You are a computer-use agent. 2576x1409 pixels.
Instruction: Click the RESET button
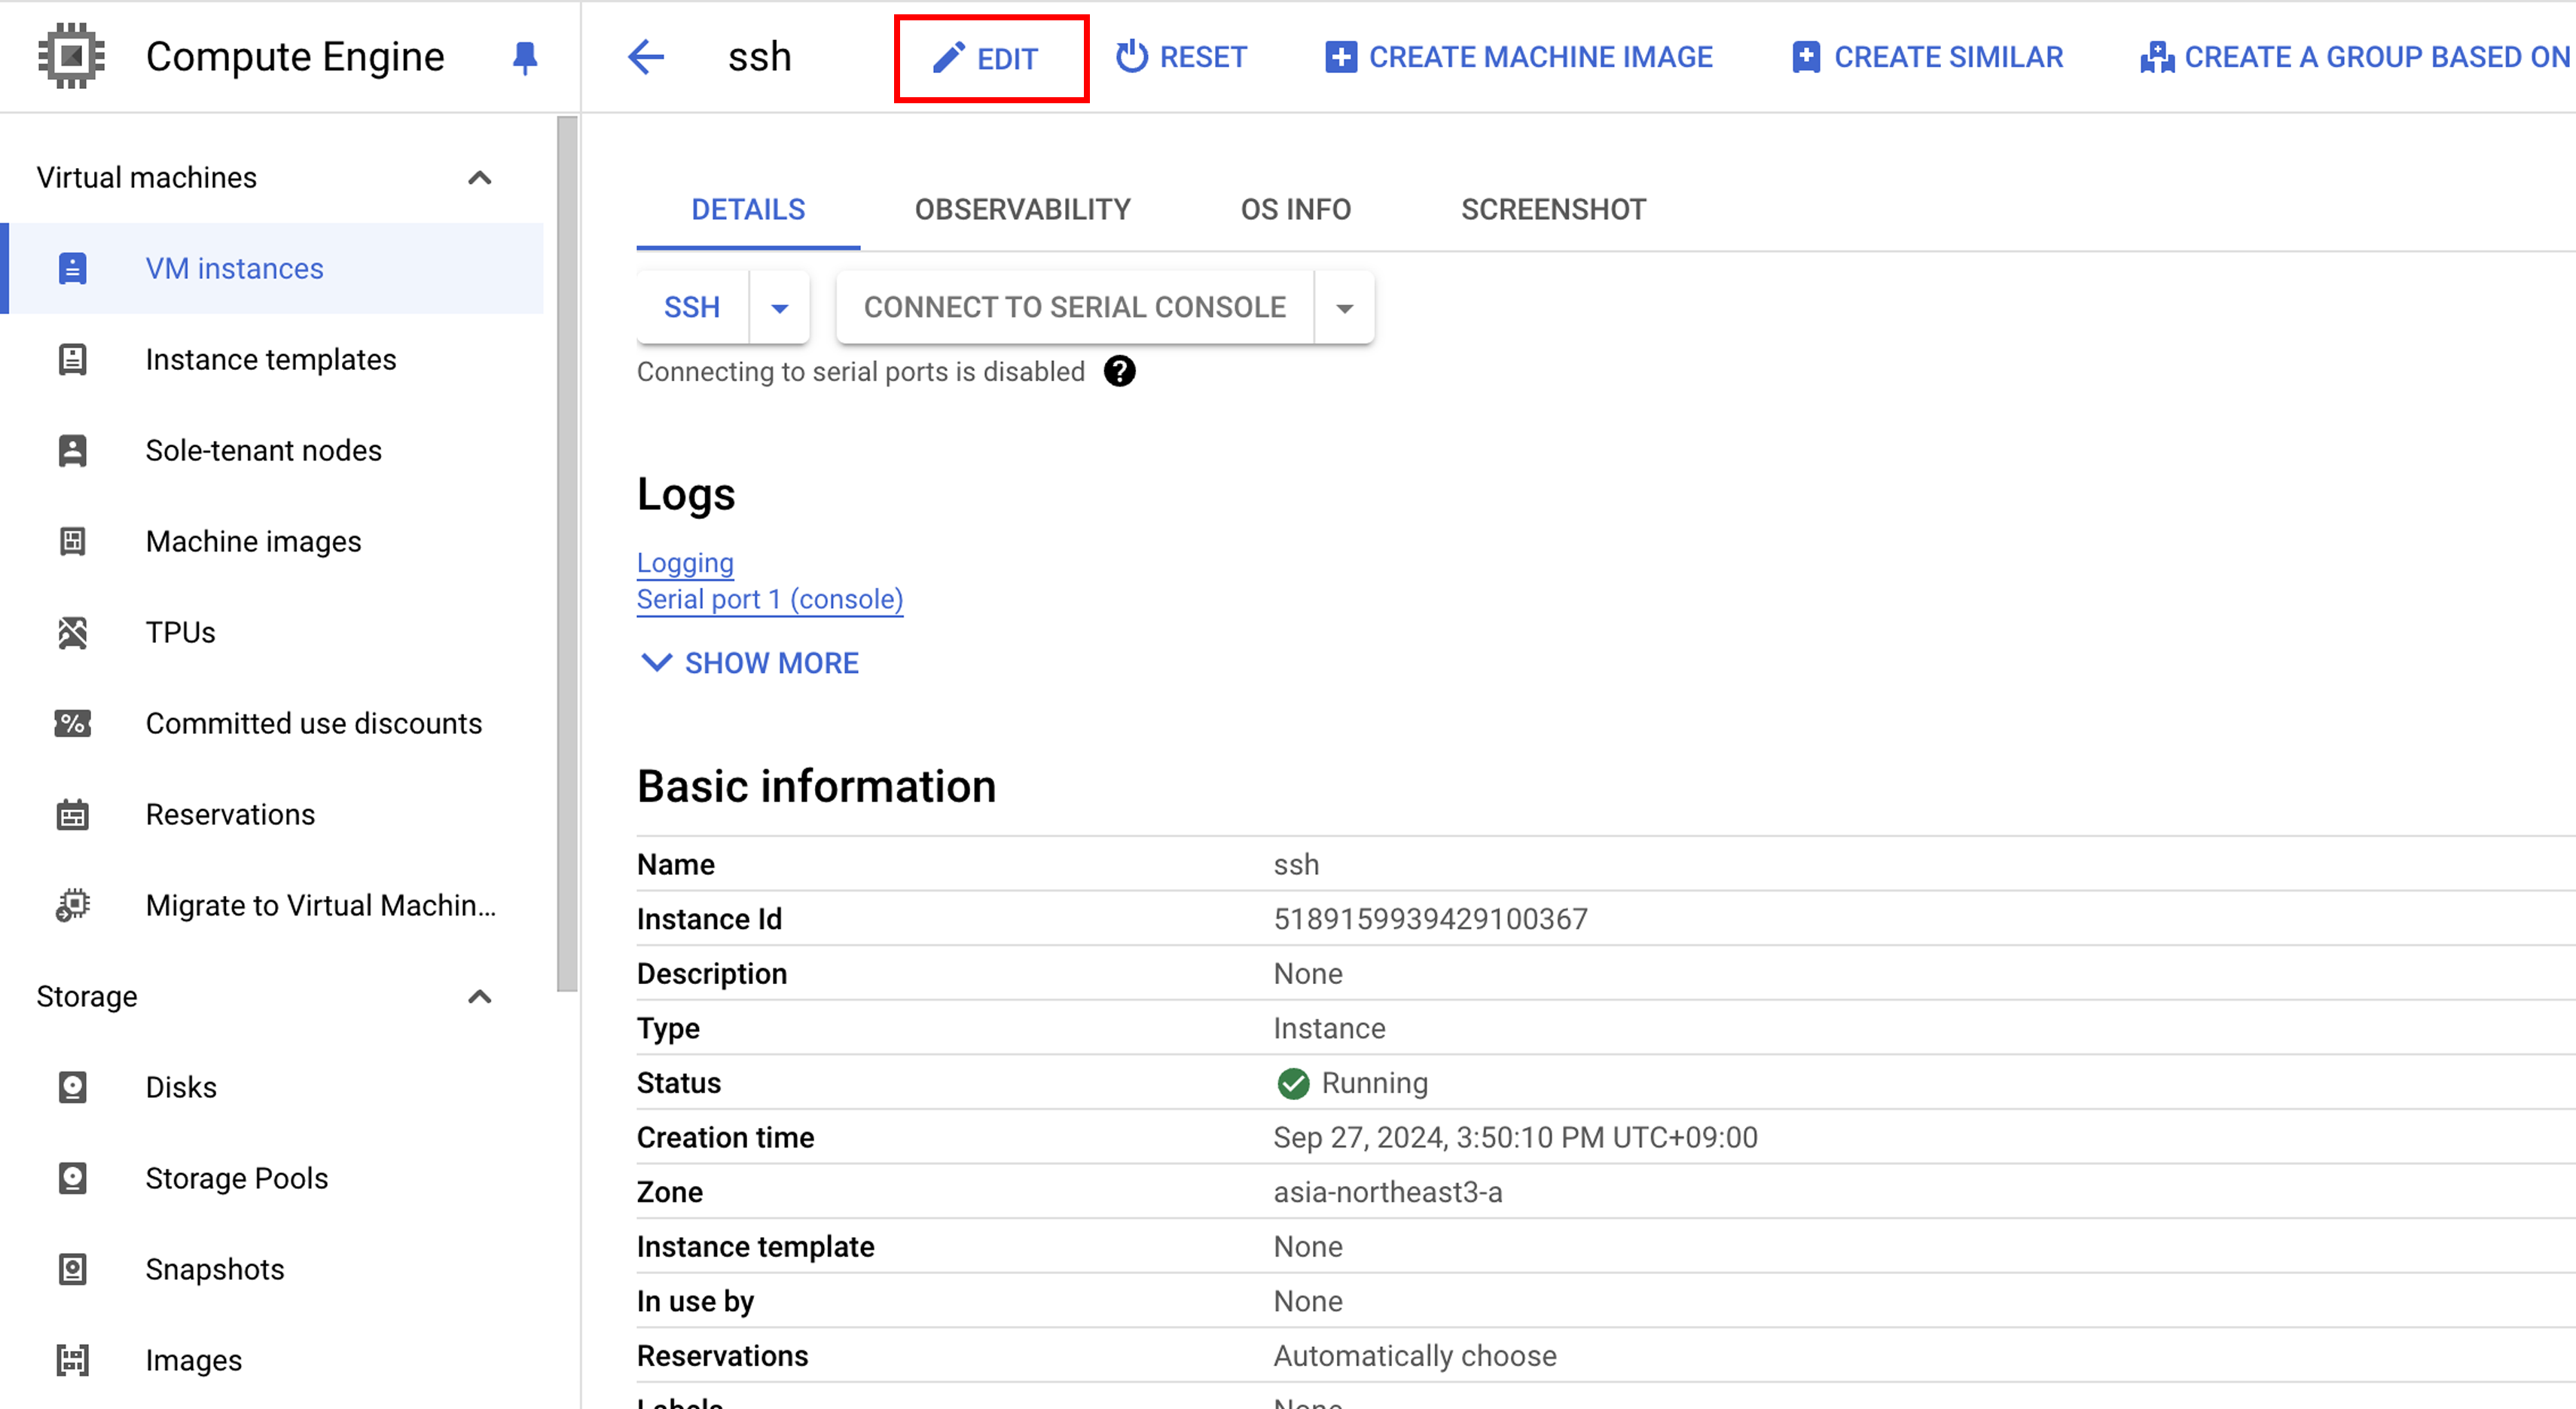click(x=1181, y=57)
